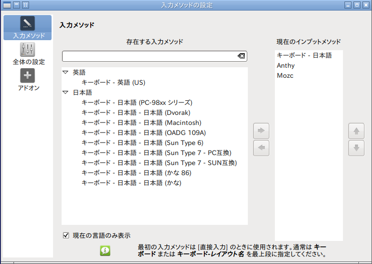
Task: Click the title bar grid button
Action: (x=26, y=5)
